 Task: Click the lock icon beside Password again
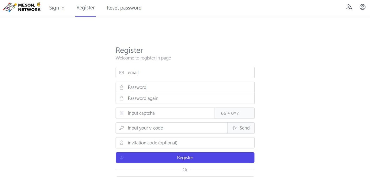122,98
